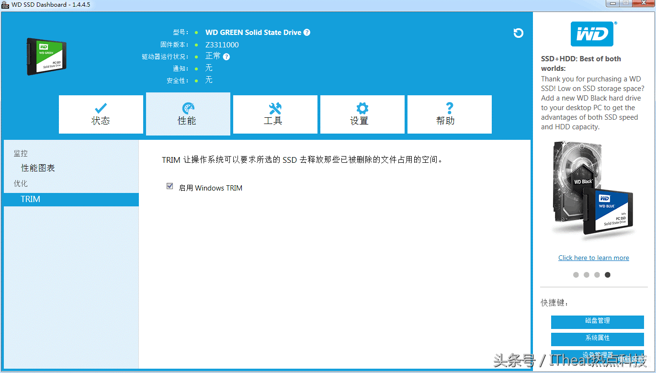Click the 驱动器运行状况 label
The height and width of the screenshot is (373, 656).
point(166,57)
